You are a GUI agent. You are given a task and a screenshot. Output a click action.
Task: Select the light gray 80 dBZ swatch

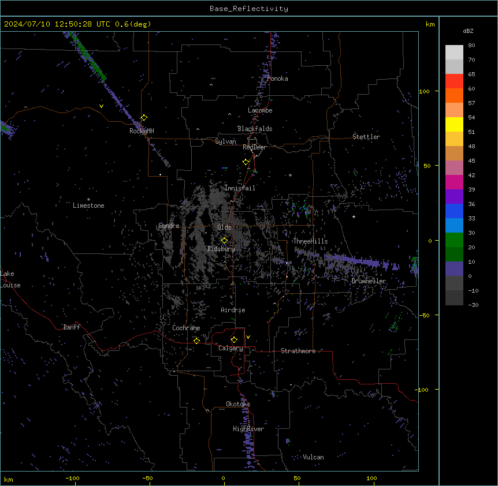[x=454, y=52]
